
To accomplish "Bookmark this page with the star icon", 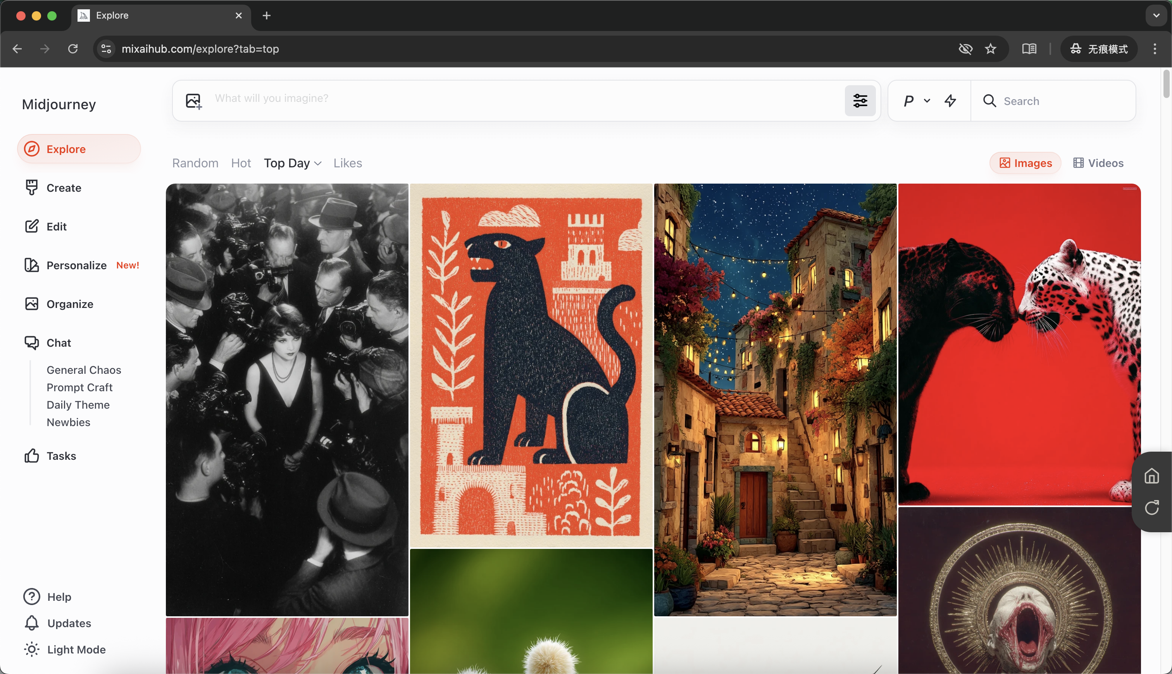I will click(990, 48).
